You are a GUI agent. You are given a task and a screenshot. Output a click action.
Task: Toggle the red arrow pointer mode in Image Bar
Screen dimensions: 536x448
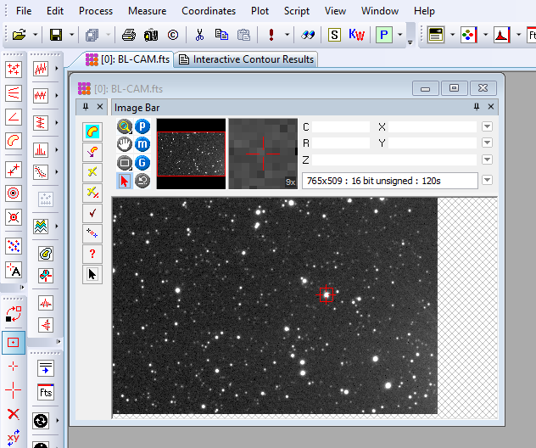tap(125, 180)
